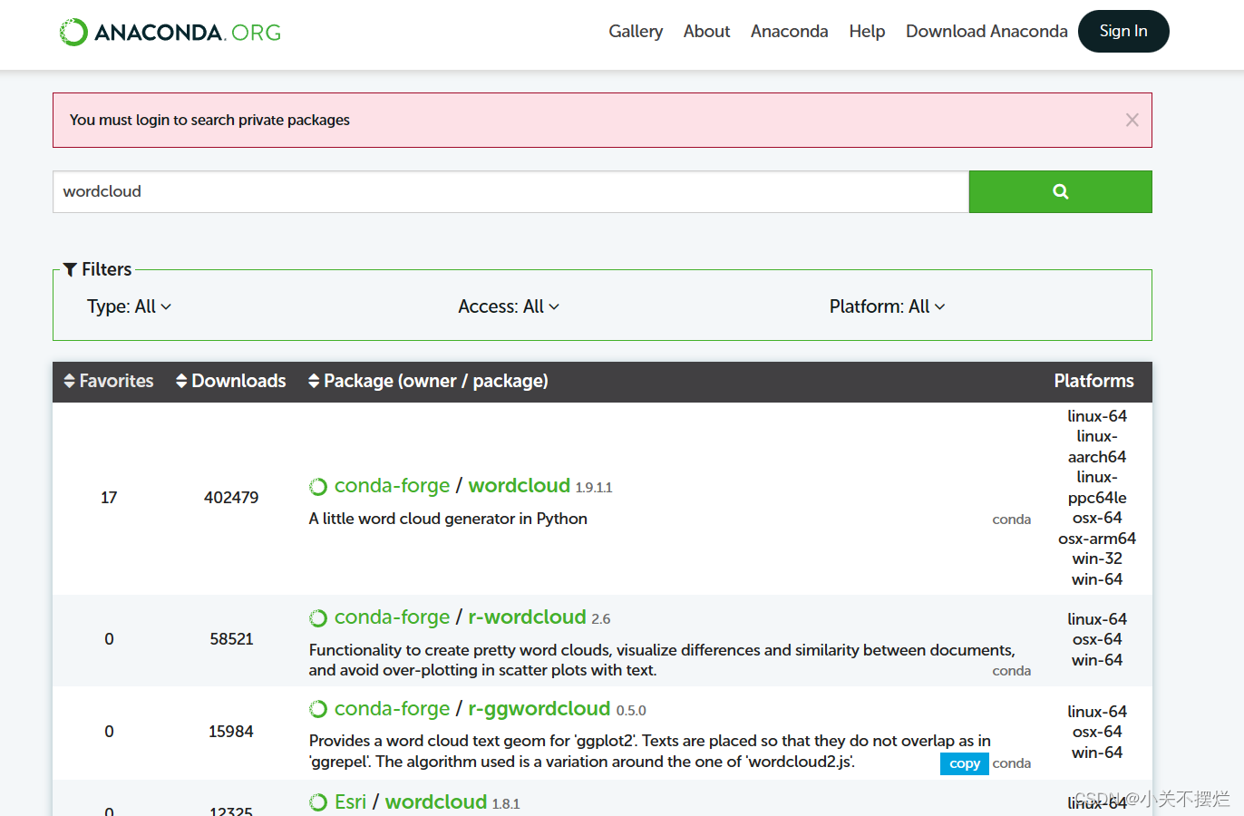Click the sort arrows on Package header
Screen dimensions: 1244x816
[x=313, y=381]
